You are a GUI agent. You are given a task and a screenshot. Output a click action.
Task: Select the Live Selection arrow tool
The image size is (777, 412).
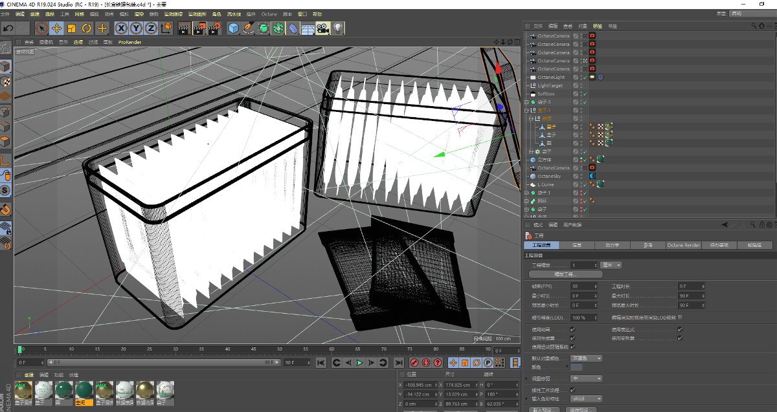pos(41,28)
